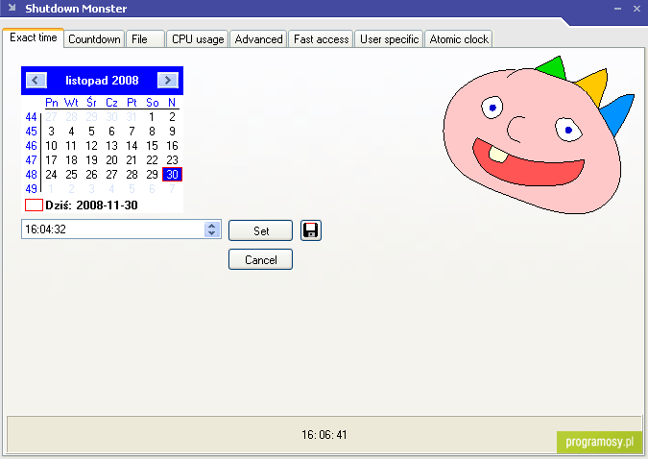
Task: Click the Shutdown Monster title bar icon
Action: point(12,8)
